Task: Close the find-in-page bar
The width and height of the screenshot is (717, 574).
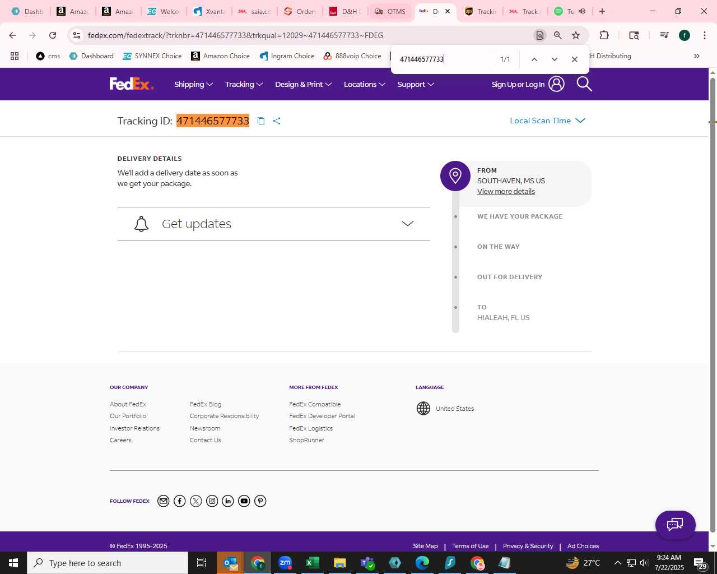Action: click(575, 59)
